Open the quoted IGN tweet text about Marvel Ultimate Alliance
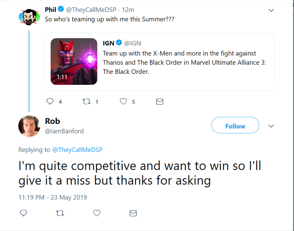Viewport: 294px width, 231px height. point(184,63)
